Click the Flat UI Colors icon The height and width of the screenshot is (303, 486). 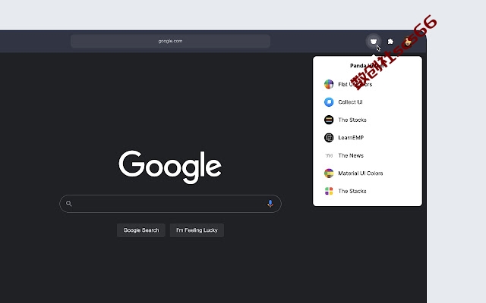pos(329,84)
